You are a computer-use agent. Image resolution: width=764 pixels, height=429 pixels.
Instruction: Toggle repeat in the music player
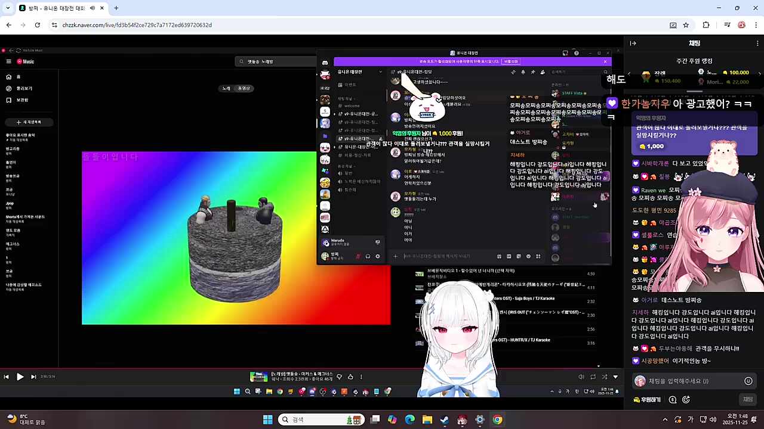coord(593,377)
